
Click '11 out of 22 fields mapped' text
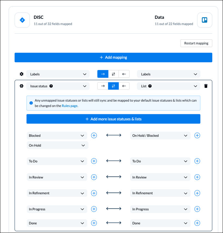coord(174,24)
